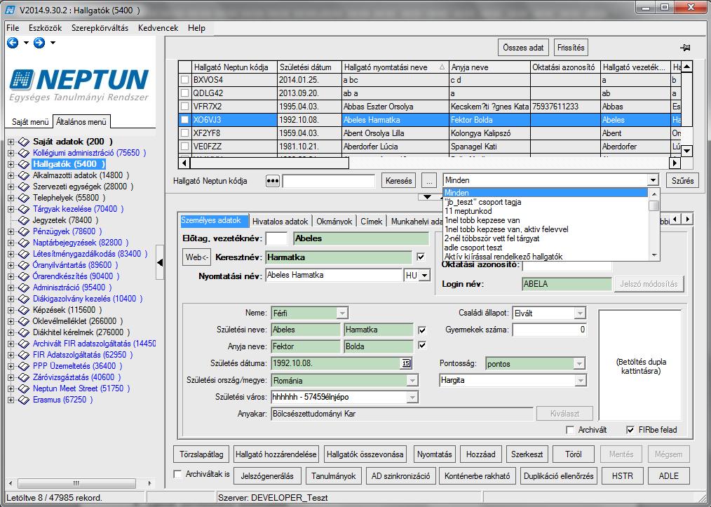Viewport: 711px width, 507px height.
Task: Open Születési ország/megye dropdown
Action: pos(412,381)
